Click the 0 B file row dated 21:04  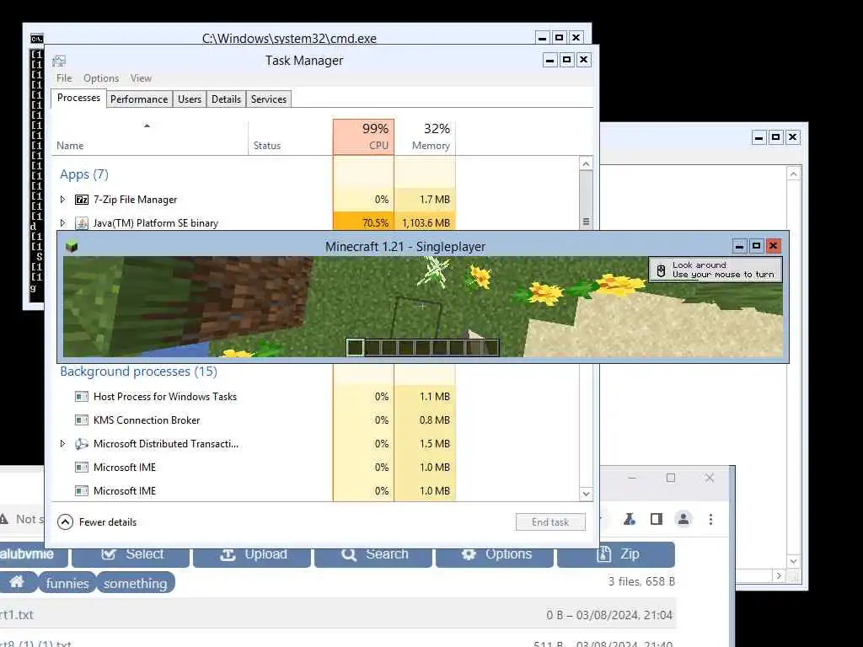338,614
